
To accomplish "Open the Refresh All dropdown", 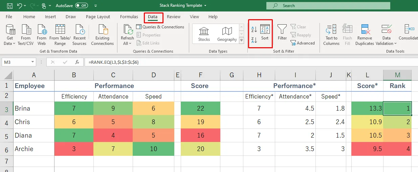I will [x=127, y=44].
